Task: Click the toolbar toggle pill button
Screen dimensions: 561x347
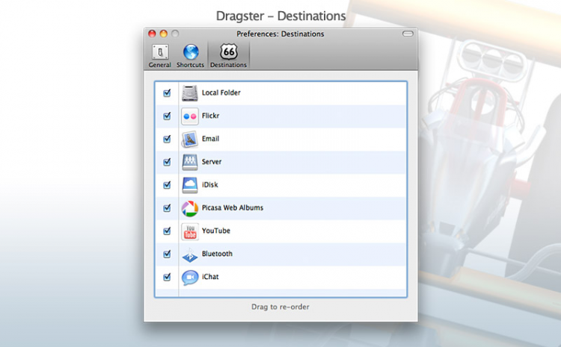Action: [x=408, y=34]
